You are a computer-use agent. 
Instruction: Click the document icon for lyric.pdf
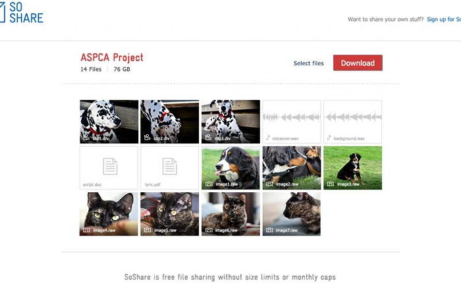tap(170, 167)
